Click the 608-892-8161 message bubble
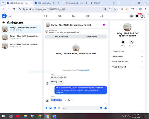The width and height of the screenshot is (149, 119). click(57, 100)
